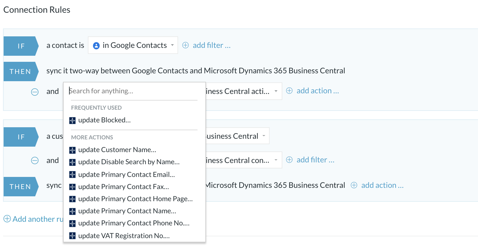Viewport: 478px width, 246px height.
Task: Click the first rule's IF label
Action: point(21,46)
